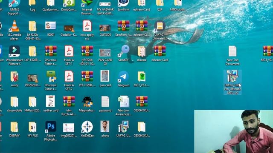Screen dimensions: 273x153
Task: Click the UMTv2_U... installer beside photo
Action: pos(123,127)
